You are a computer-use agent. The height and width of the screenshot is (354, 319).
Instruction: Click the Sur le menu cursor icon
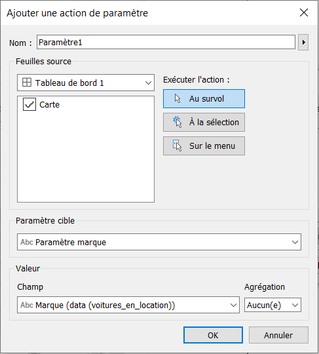coord(178,146)
